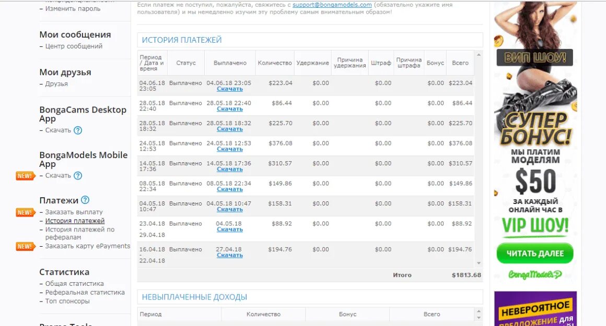Image resolution: width=606 pixels, height=326 pixels.
Task: Download statement for 04.05.18 10:47 payment
Action: 229,209
